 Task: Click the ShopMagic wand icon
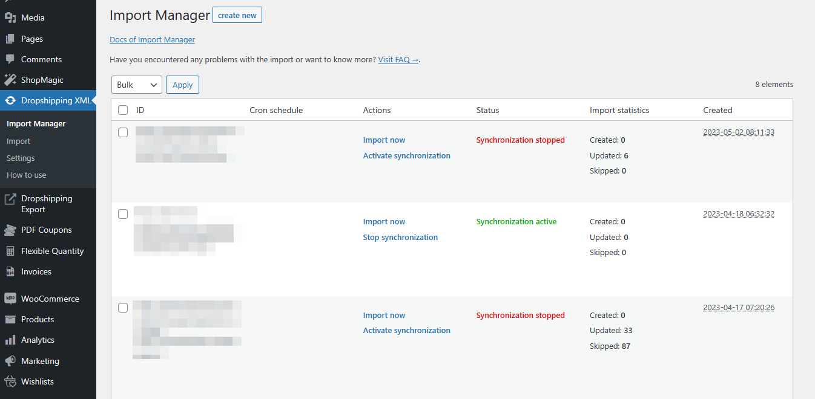point(10,80)
